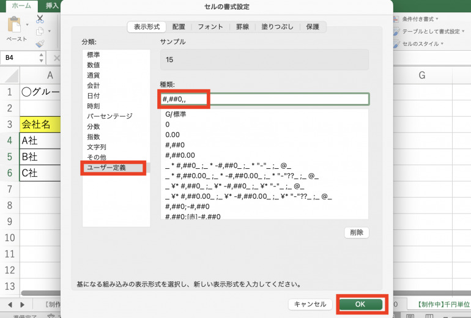The width and height of the screenshot is (471, 318).
Task: Select the Format Painter brush icon
Action: click(x=40, y=43)
